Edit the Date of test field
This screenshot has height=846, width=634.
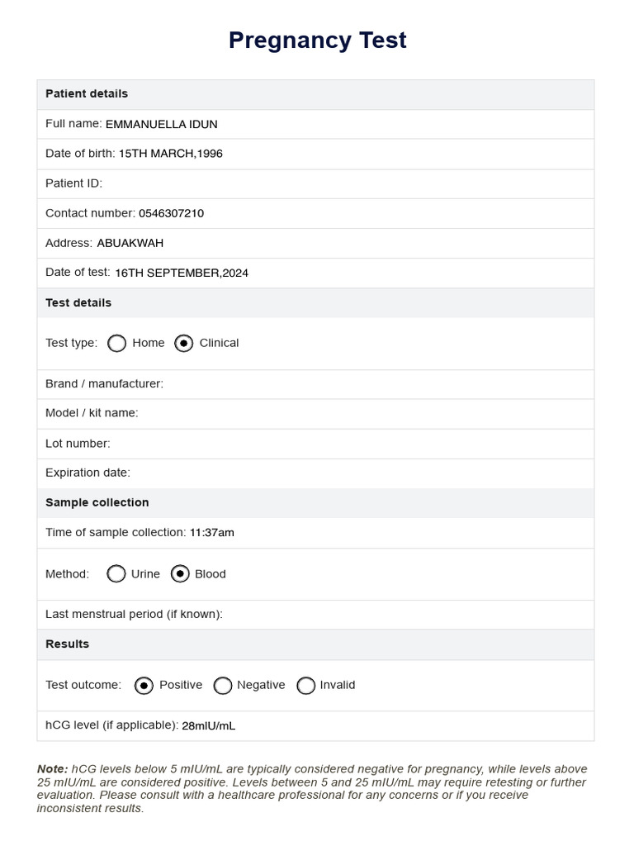coord(352,273)
